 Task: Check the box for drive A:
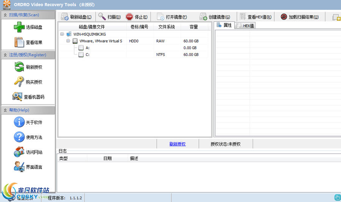[x=81, y=48]
